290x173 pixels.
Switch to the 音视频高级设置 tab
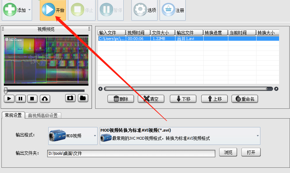coord(43,115)
